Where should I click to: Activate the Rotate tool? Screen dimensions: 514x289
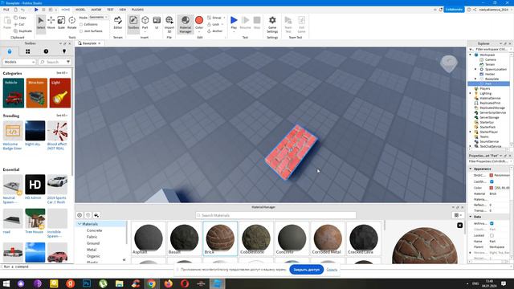point(71,22)
